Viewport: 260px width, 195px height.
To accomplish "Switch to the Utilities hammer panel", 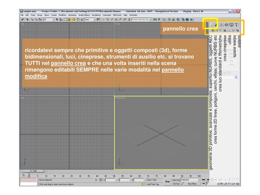I will pos(237,25).
